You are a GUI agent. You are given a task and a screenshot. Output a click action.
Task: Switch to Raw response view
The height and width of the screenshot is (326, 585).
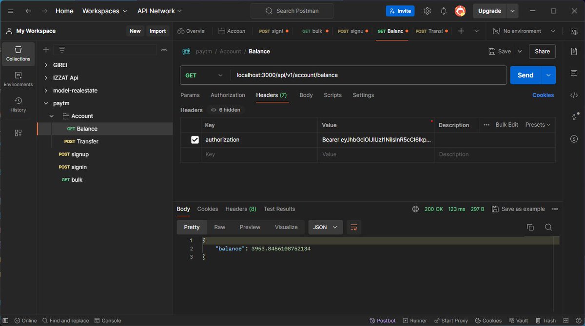point(220,227)
